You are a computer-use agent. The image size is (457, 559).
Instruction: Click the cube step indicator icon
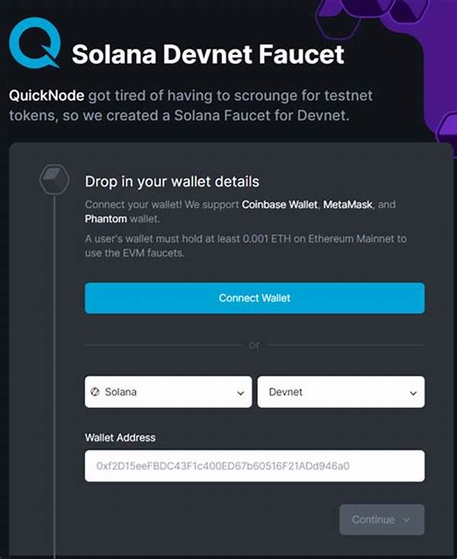pyautogui.click(x=54, y=180)
